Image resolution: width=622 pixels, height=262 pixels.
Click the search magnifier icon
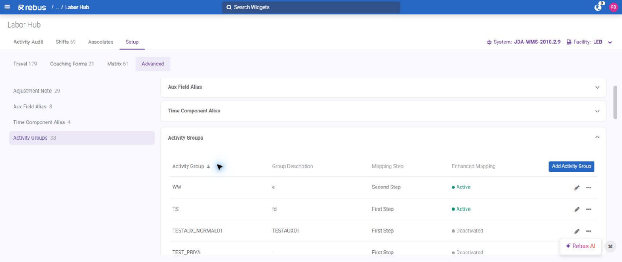[x=229, y=7]
